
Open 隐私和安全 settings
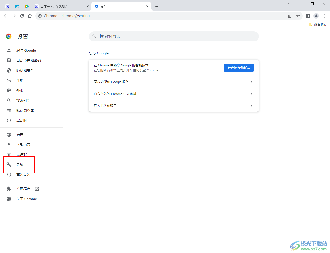click(25, 70)
